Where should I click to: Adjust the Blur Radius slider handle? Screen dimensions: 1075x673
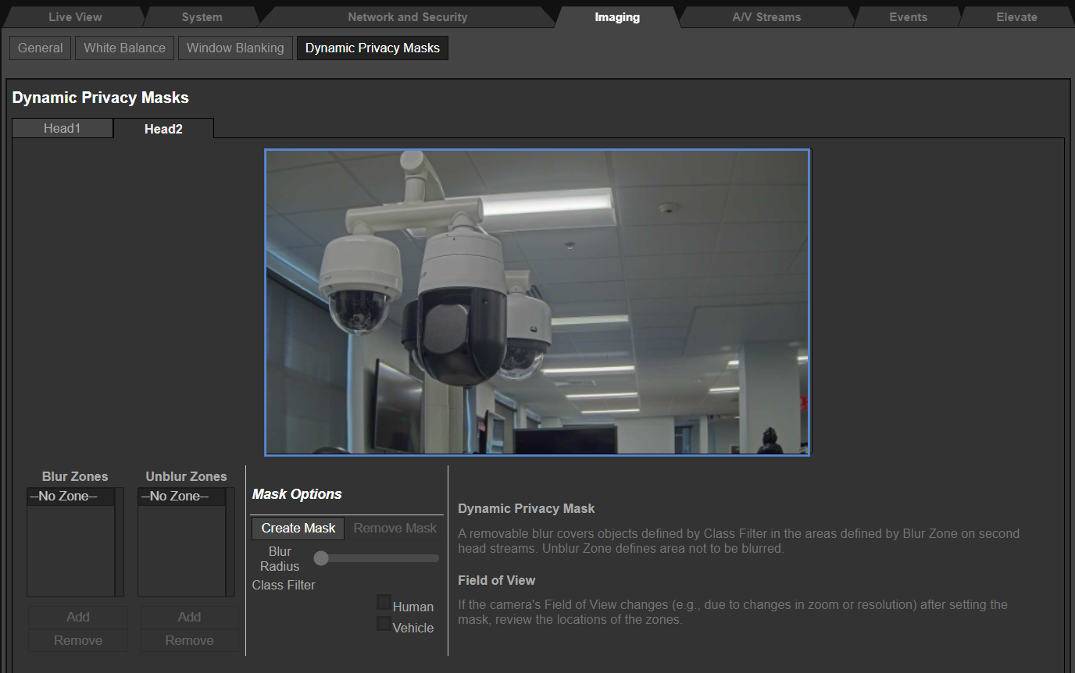(x=321, y=557)
